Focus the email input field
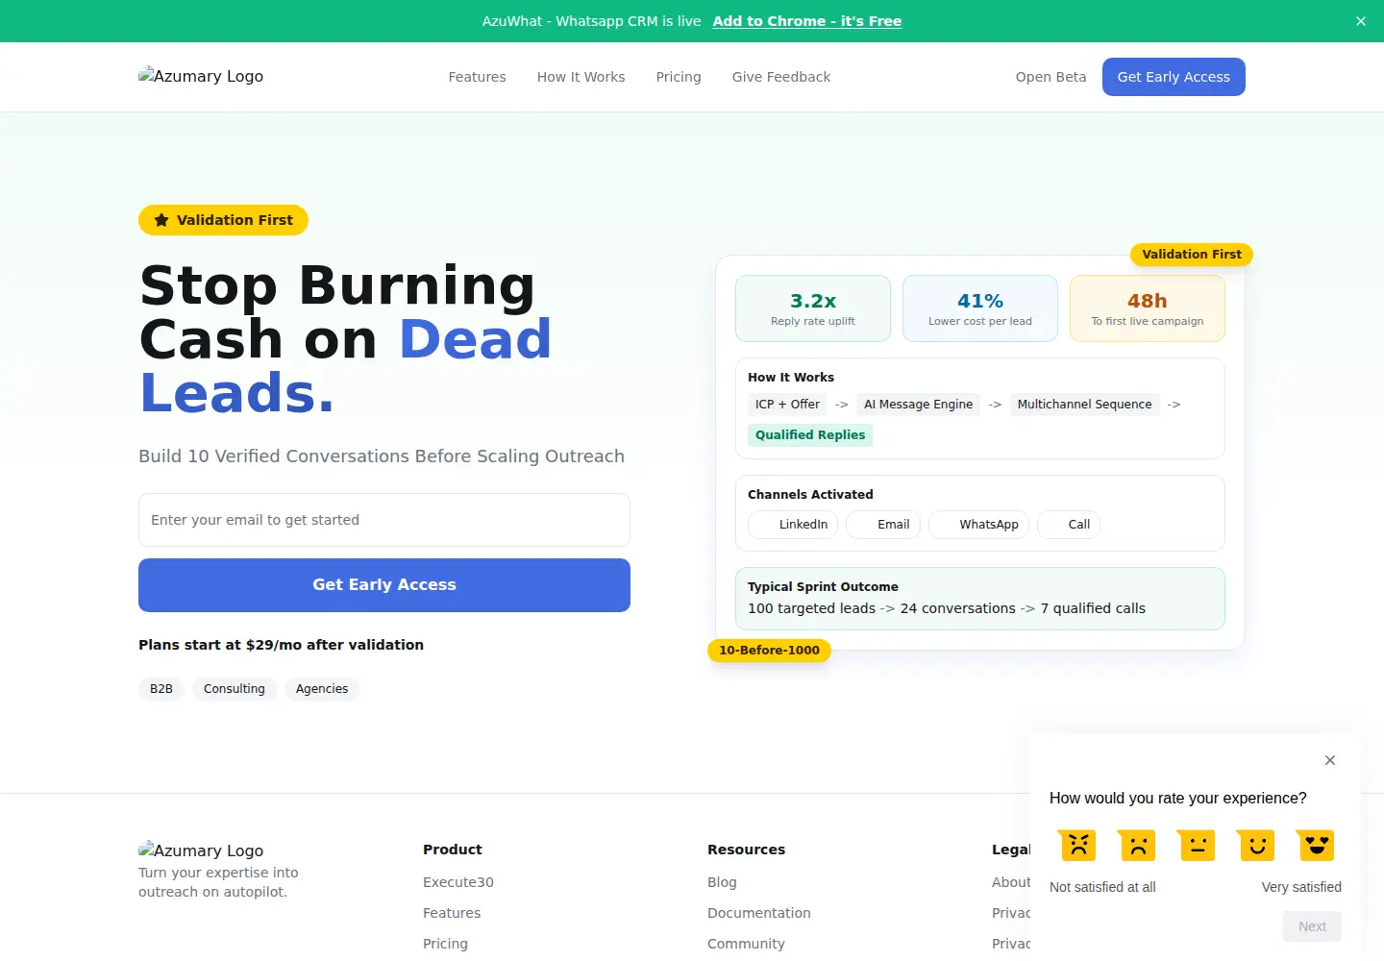This screenshot has width=1384, height=961. pyautogui.click(x=384, y=520)
